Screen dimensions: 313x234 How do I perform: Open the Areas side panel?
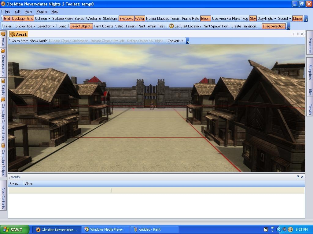coord(3,39)
